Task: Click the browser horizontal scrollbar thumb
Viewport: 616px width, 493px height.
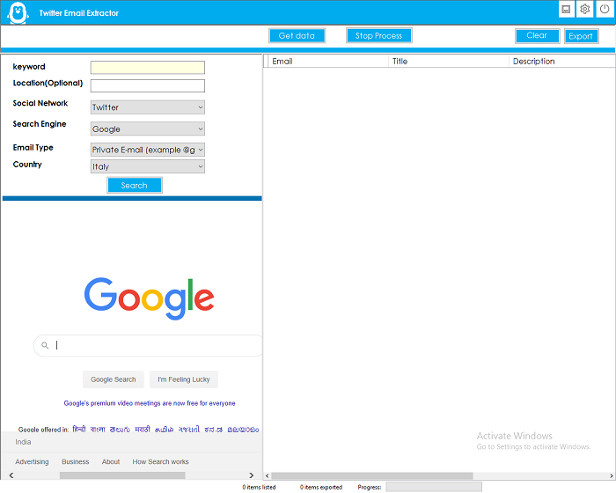Action: pyautogui.click(x=122, y=475)
